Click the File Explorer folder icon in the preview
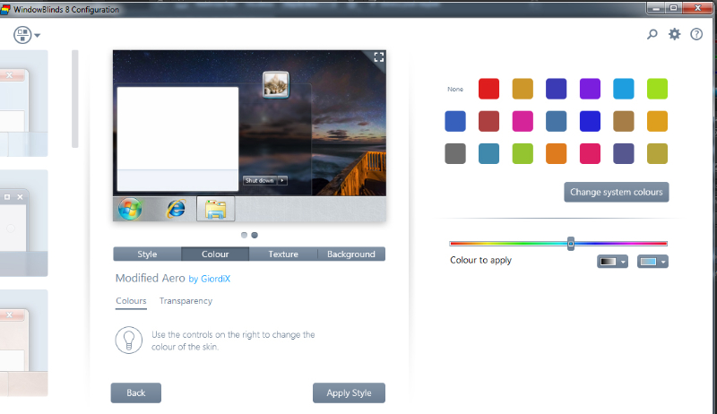This screenshot has height=414, width=717. click(x=215, y=209)
